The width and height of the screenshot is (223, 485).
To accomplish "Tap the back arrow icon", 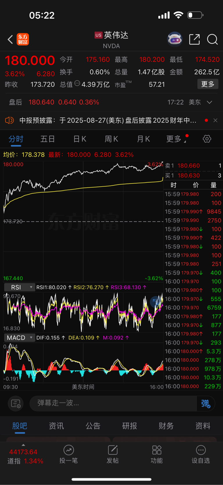I will tap(10, 39).
